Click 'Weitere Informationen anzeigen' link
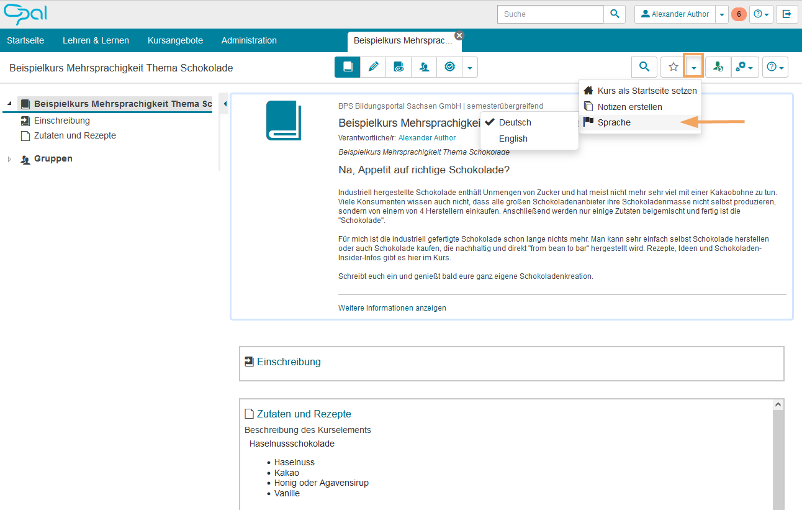Viewport: 802px width, 510px height. click(x=392, y=308)
